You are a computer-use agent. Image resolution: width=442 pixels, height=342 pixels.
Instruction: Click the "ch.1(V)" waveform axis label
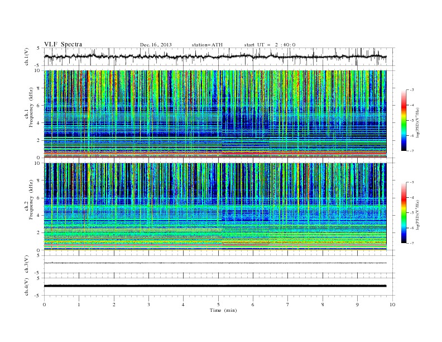(x=27, y=56)
